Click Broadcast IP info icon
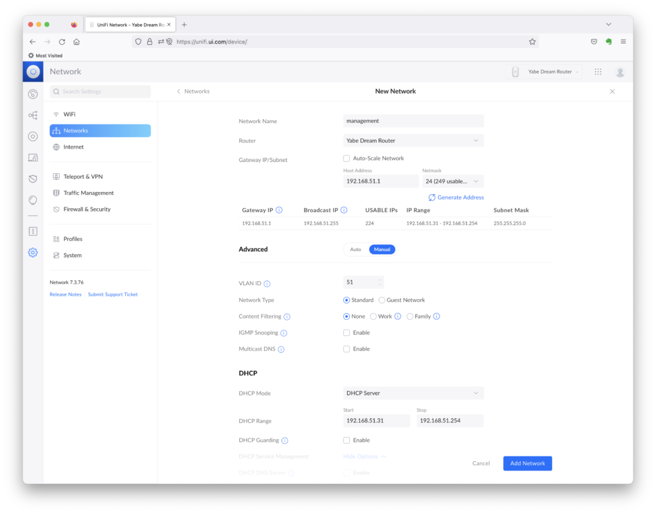 pyautogui.click(x=344, y=210)
